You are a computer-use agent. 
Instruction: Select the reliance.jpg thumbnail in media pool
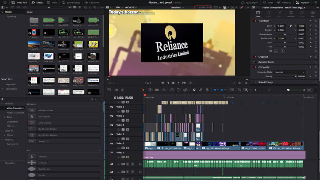[64, 45]
